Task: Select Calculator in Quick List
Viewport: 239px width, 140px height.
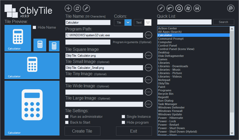Action: coord(193,35)
